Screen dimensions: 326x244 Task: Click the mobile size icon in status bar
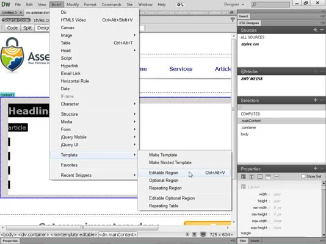coord(187,234)
